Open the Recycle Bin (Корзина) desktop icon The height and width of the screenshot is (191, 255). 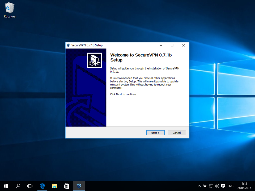pos(10,10)
